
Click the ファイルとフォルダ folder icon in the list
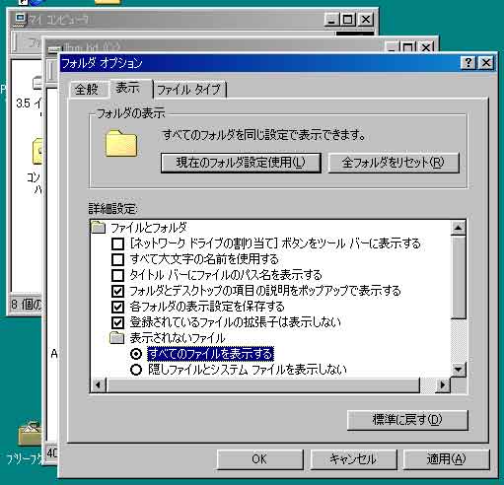tap(99, 227)
